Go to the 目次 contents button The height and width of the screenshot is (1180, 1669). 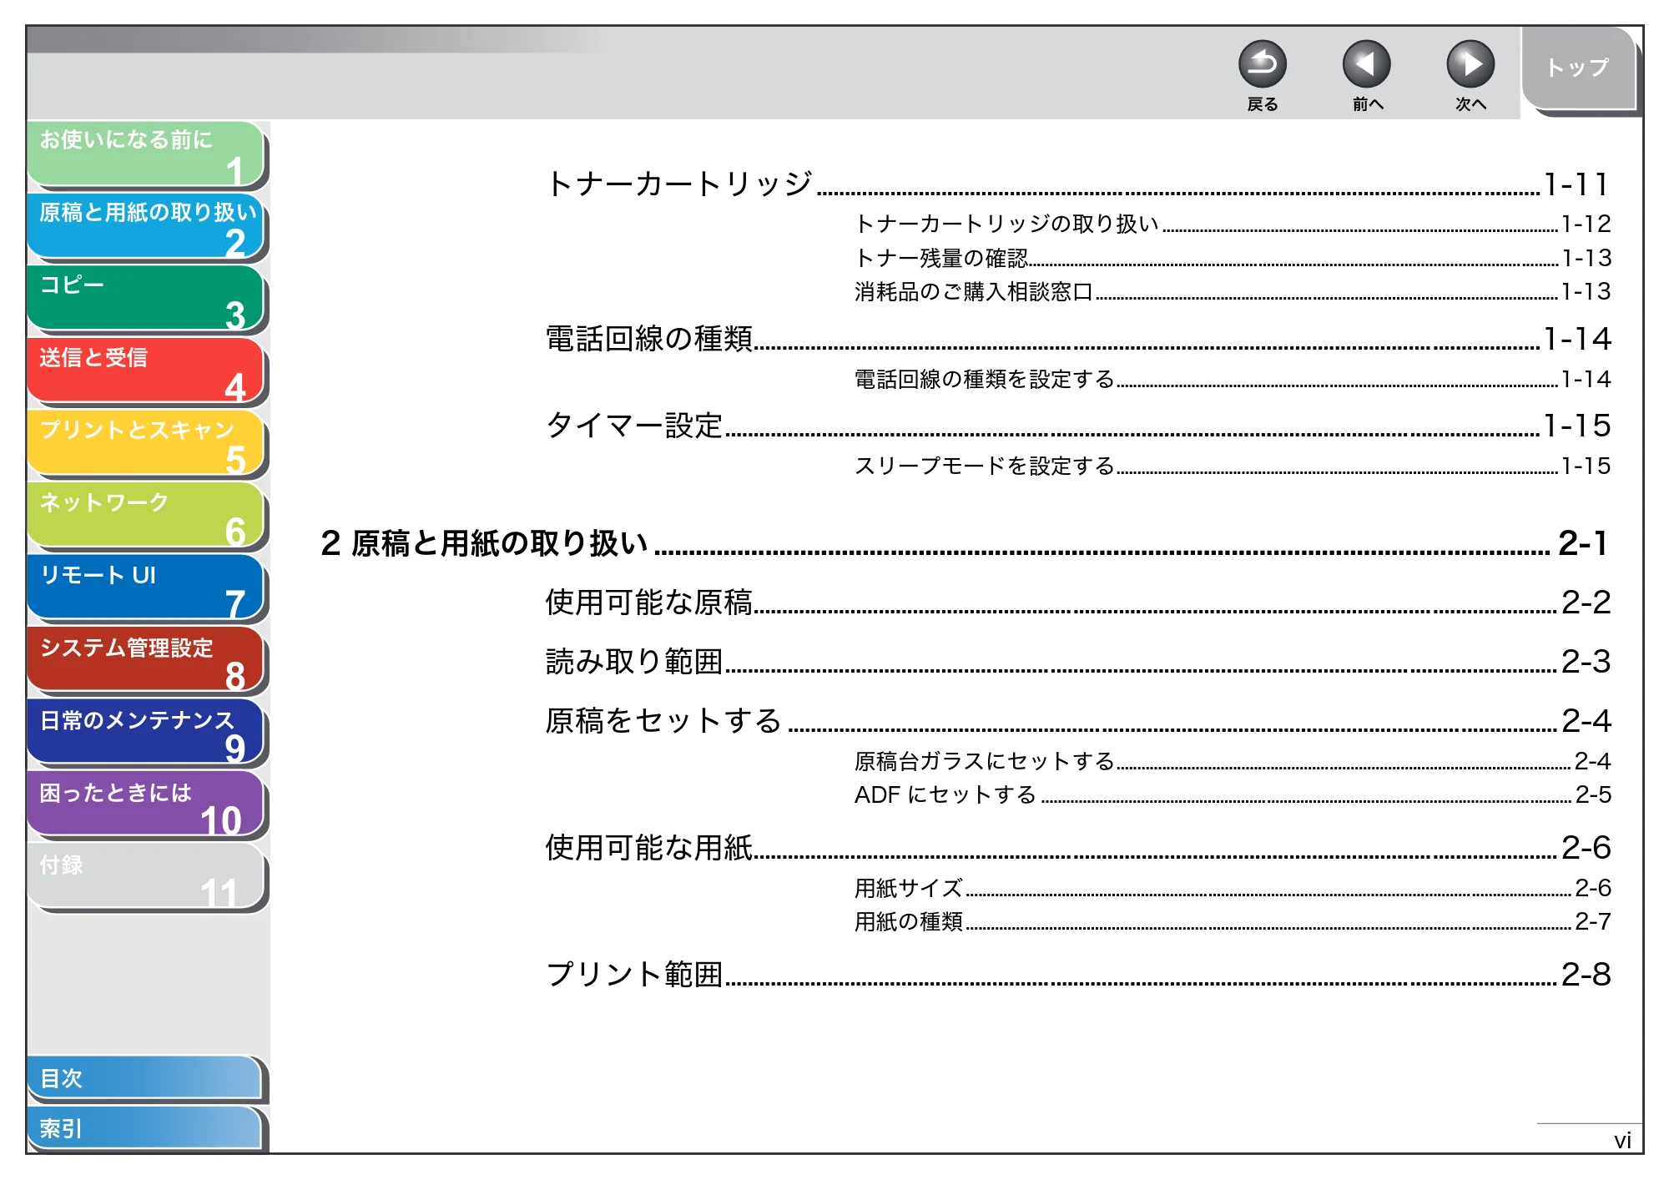pos(144,1078)
